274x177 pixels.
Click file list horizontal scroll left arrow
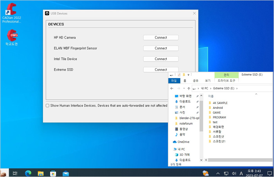click(206, 160)
